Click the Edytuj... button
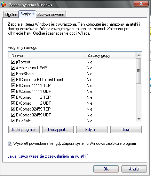The image size is (151, 176). [92, 130]
